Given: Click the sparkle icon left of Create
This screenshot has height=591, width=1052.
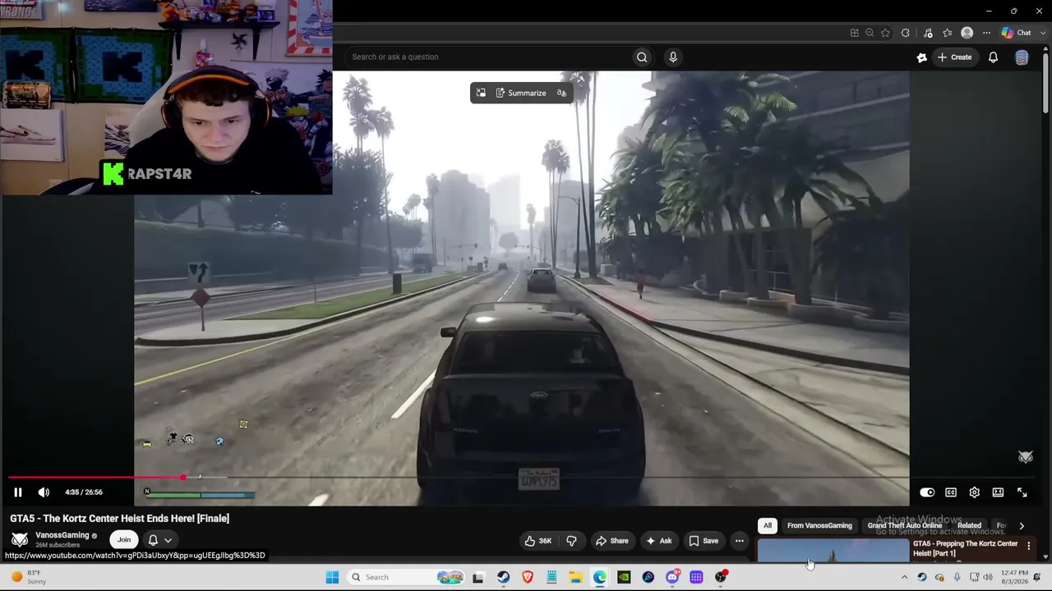Looking at the screenshot, I should tap(921, 57).
